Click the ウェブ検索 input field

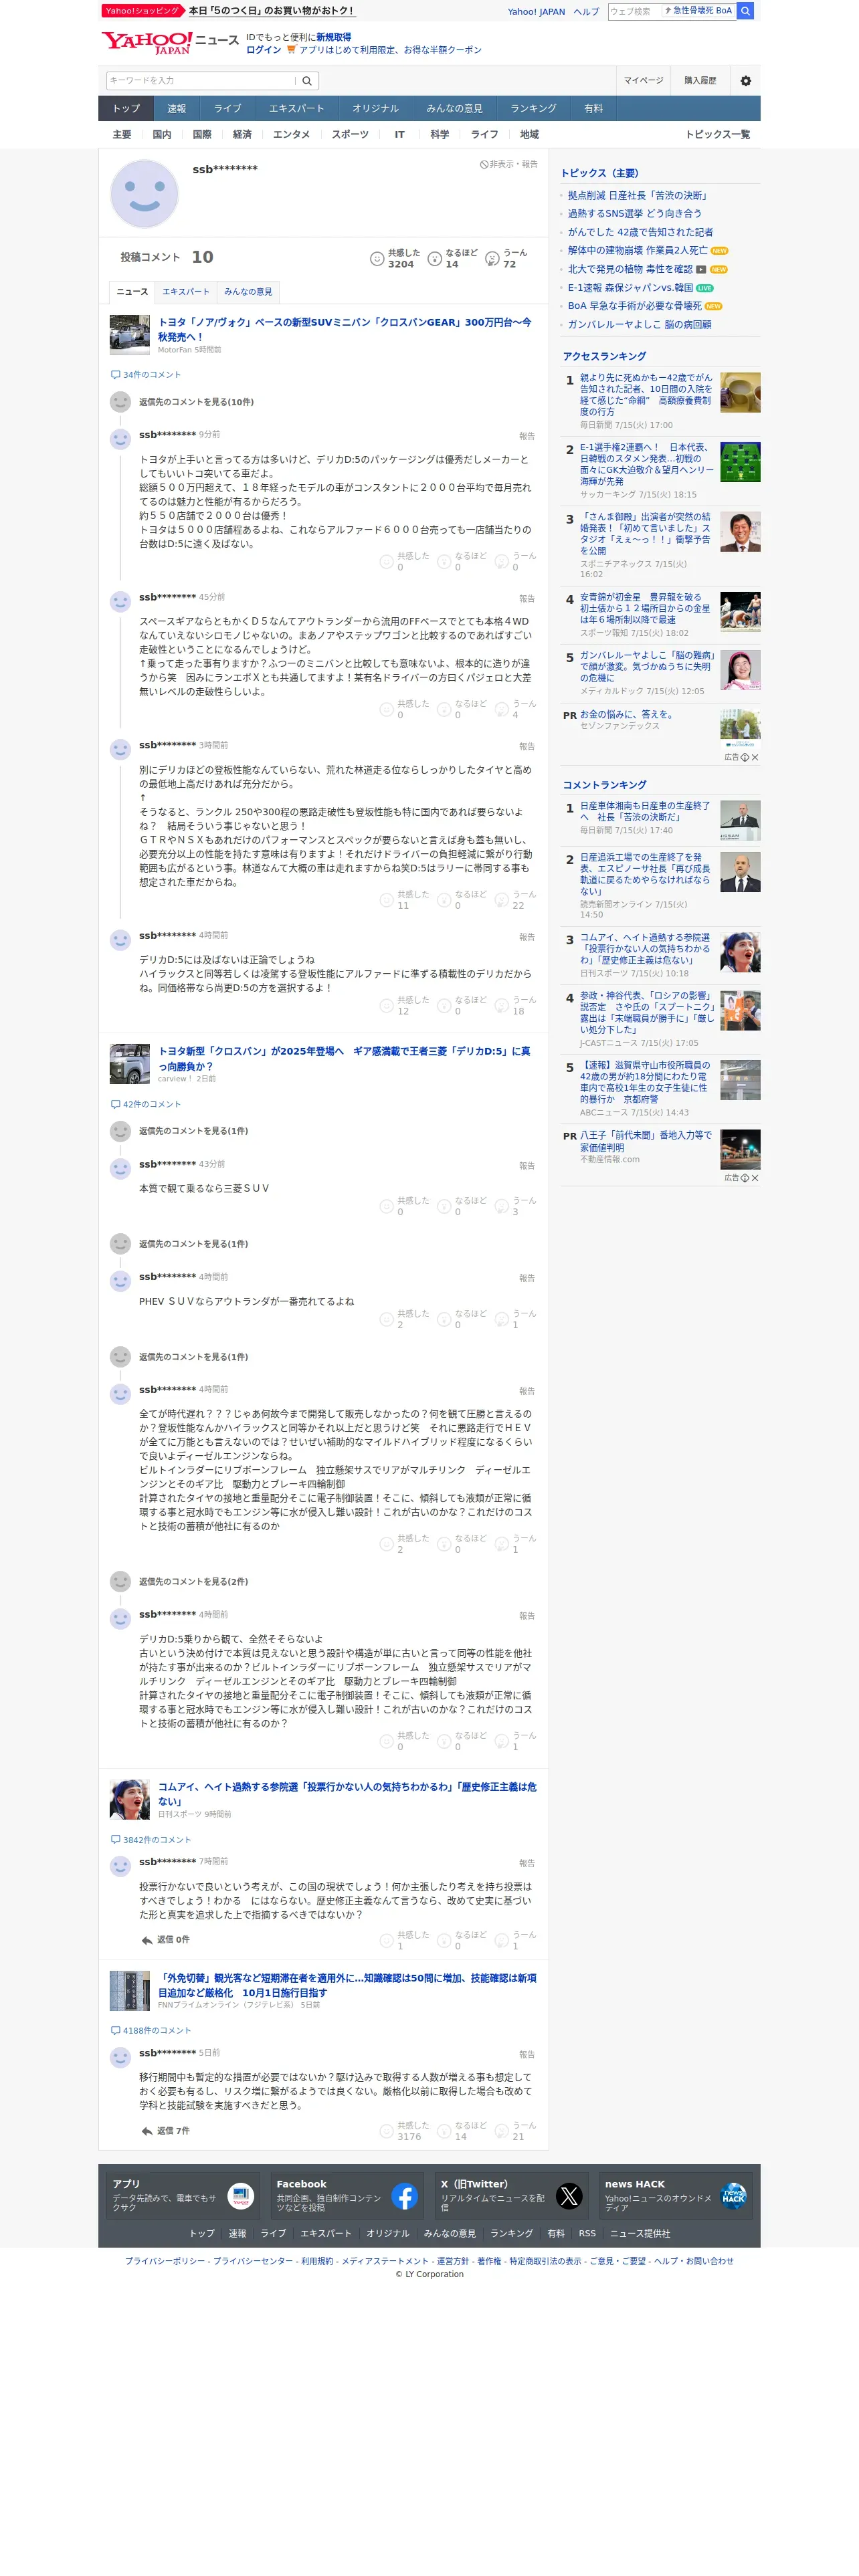(634, 11)
